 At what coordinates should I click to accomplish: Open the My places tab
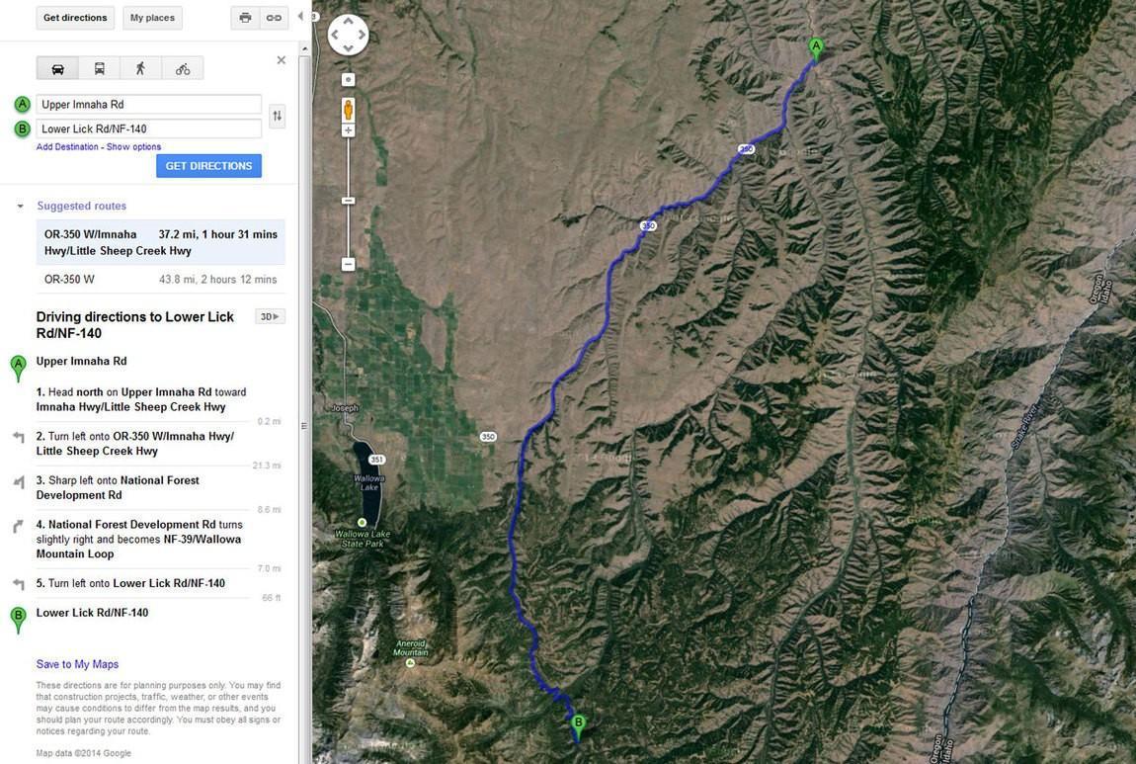[x=152, y=18]
